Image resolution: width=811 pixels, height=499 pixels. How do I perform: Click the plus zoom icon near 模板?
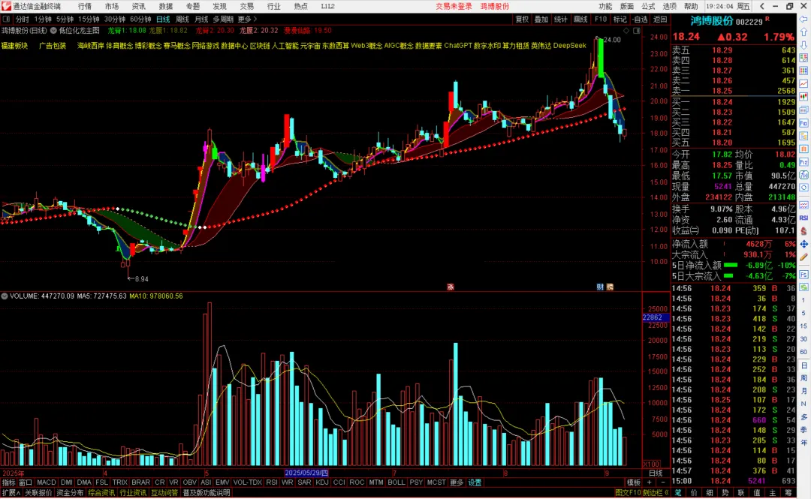[649, 482]
